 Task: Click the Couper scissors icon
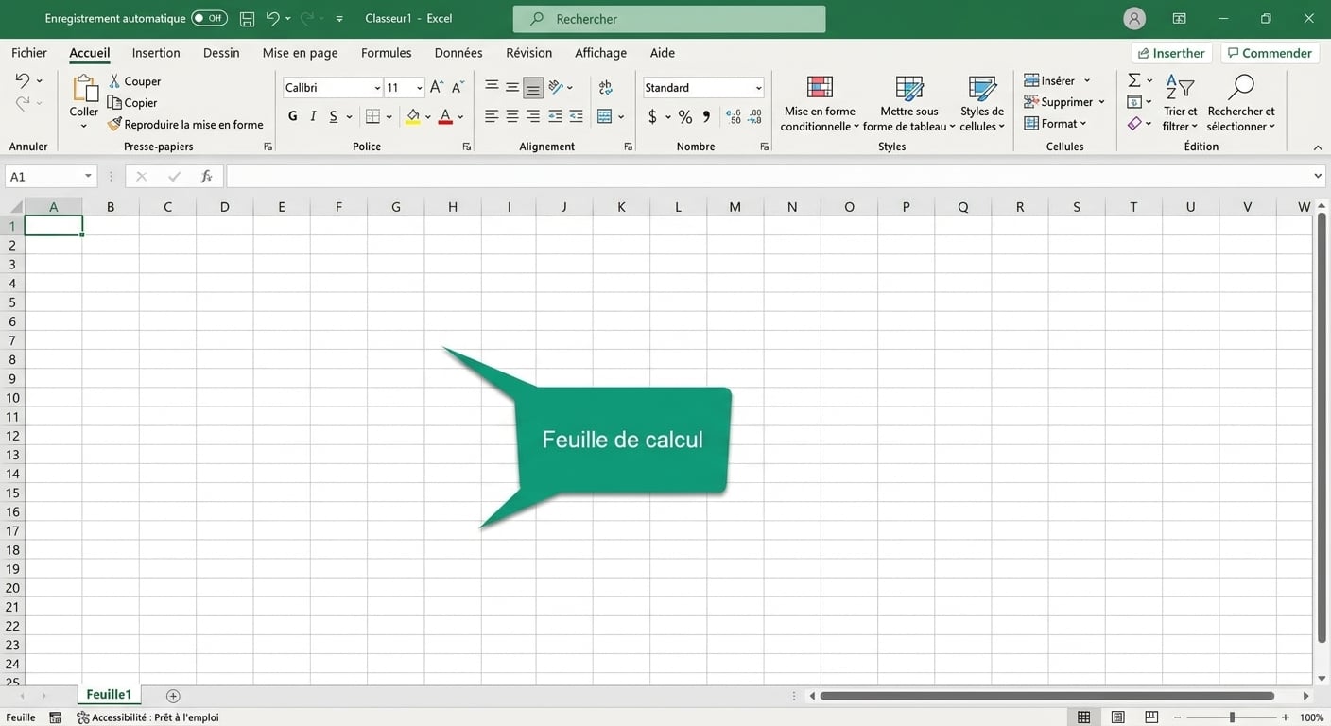tap(114, 81)
